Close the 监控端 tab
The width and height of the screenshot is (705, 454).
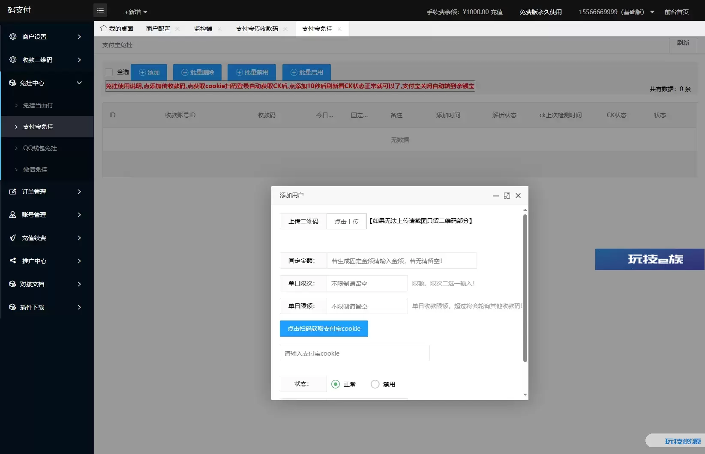(219, 29)
